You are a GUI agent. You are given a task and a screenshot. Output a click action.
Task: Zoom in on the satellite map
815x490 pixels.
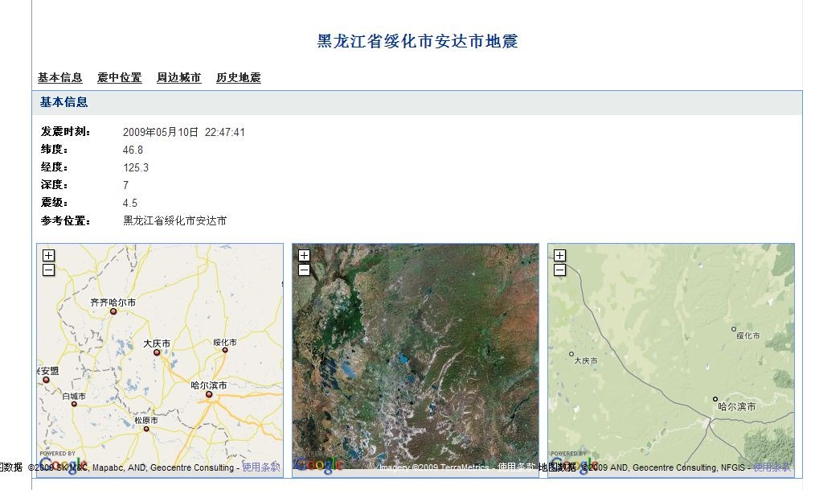(x=304, y=255)
